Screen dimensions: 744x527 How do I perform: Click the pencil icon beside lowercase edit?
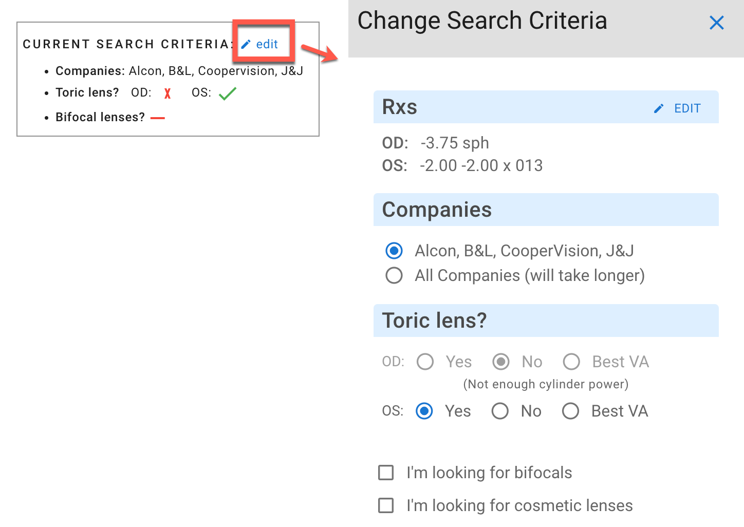pos(246,44)
